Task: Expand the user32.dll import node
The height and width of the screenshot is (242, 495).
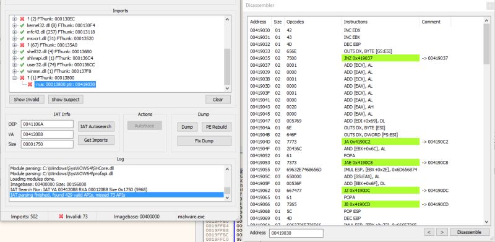Action: coord(14,65)
